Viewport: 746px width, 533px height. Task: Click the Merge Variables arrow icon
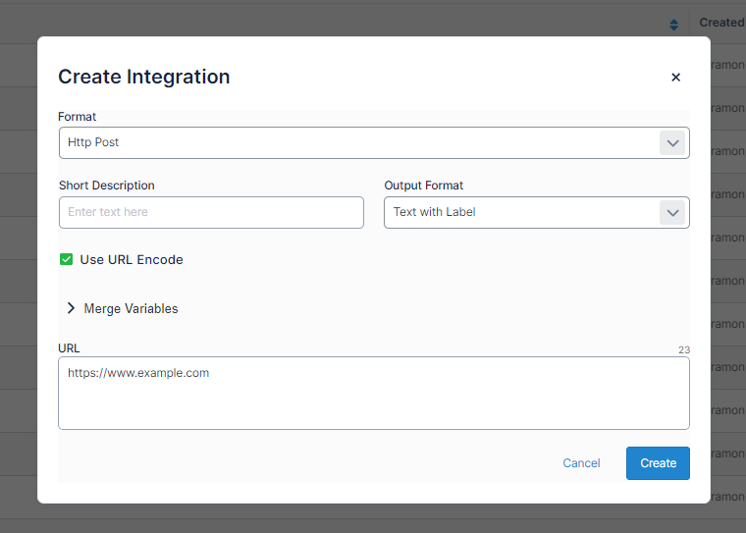tap(71, 308)
